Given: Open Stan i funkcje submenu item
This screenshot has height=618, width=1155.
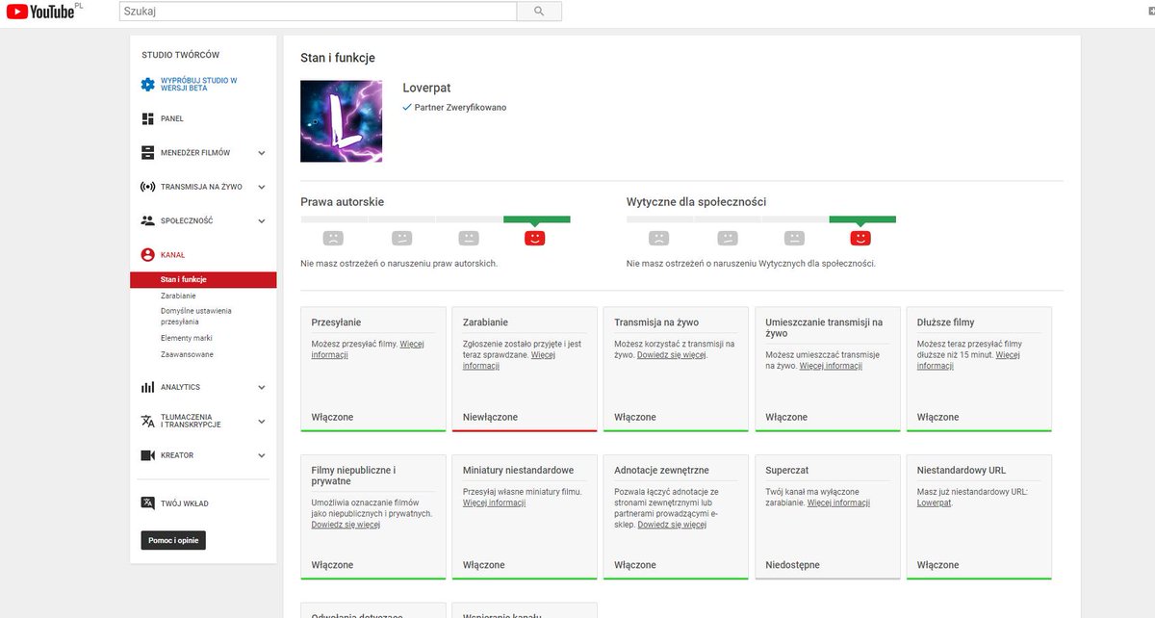Looking at the screenshot, I should pos(203,280).
